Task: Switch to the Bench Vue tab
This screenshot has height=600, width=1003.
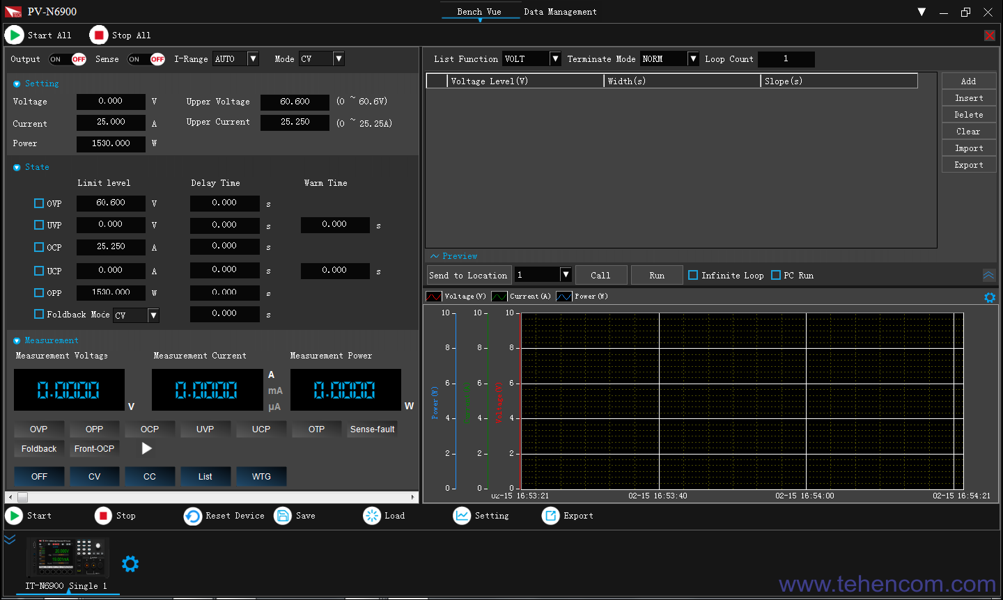Action: [479, 12]
